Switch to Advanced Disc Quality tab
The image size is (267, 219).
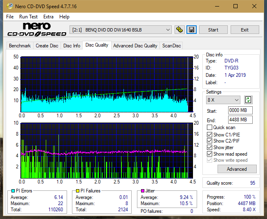tap(135, 46)
